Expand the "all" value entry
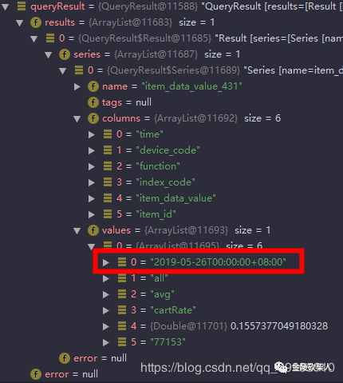 [106, 278]
